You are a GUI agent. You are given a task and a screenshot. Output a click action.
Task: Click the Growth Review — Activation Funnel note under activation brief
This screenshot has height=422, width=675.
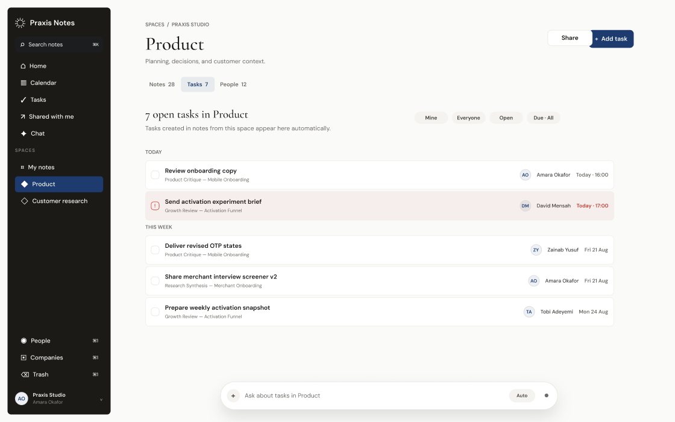click(x=203, y=210)
